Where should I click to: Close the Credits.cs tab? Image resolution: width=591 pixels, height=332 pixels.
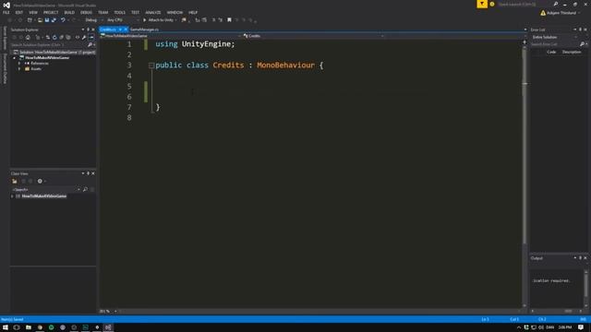pyautogui.click(x=126, y=30)
